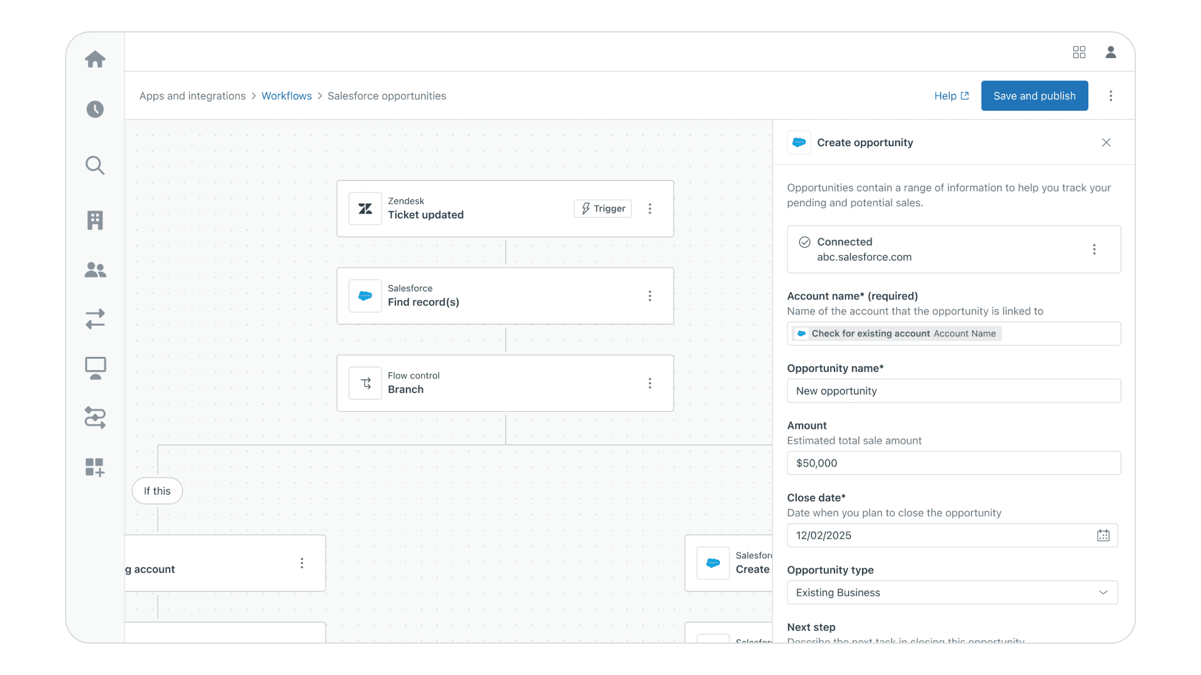Open more options for Ticket updated step
This screenshot has width=1201, height=675.
coord(650,209)
